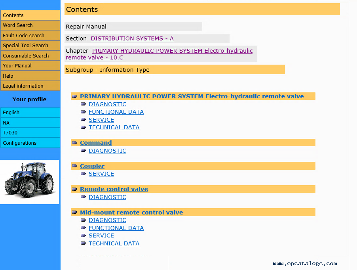Open TECHNICAL DATA under PRIMARY HYDRAULIC POWER SYSTEM
This screenshot has height=270, width=357.
(x=114, y=127)
